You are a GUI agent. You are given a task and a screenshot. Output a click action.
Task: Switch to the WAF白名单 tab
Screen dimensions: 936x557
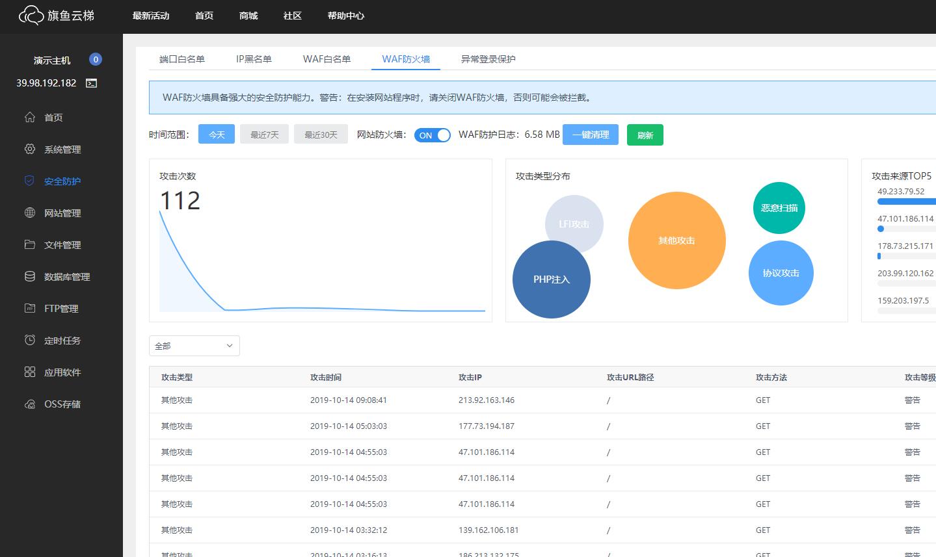point(327,59)
